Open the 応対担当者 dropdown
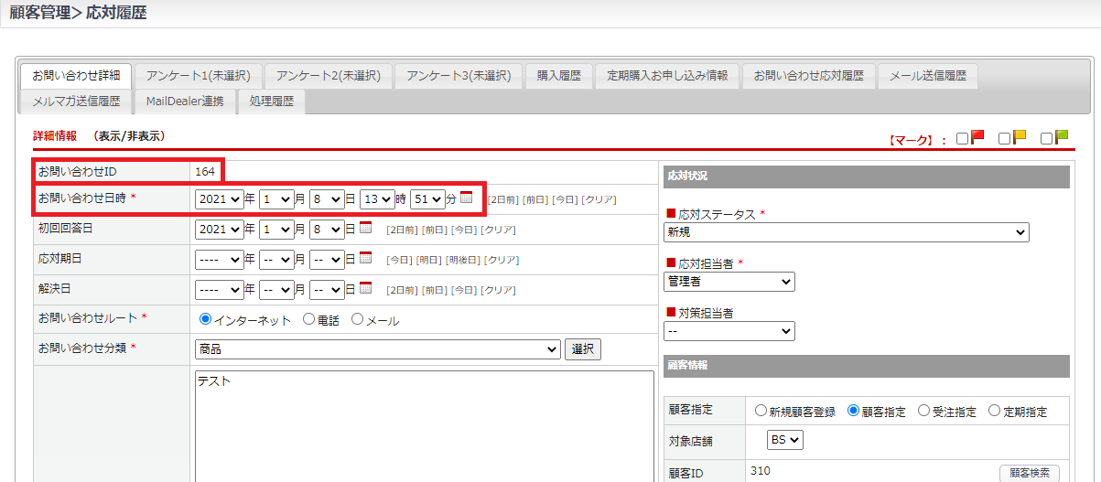 729,282
